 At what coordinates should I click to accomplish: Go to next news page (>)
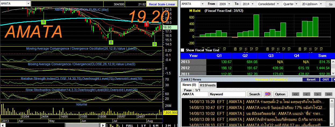(318, 94)
